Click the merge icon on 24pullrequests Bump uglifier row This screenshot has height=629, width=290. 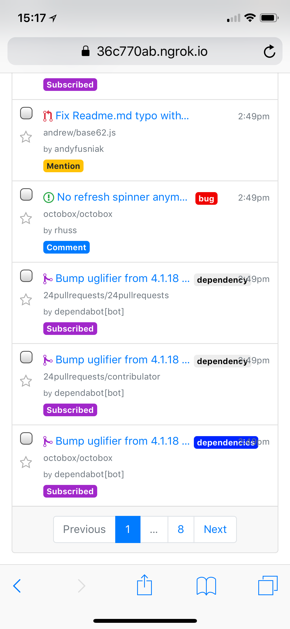point(48,278)
